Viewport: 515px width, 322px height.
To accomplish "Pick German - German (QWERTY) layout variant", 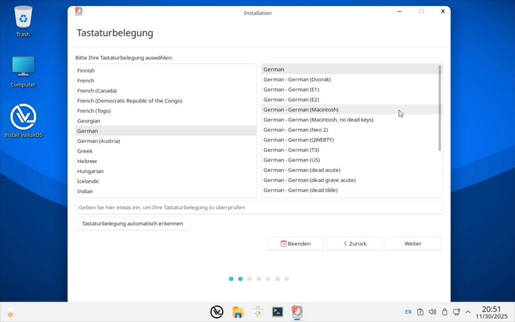I will tap(299, 140).
